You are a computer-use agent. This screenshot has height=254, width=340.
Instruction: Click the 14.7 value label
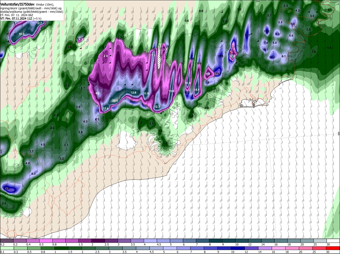[218, 74]
